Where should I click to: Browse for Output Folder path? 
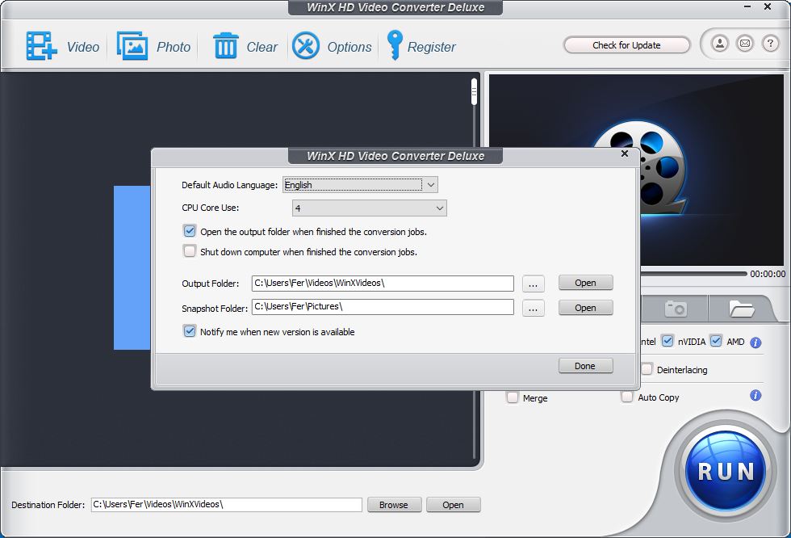click(534, 284)
